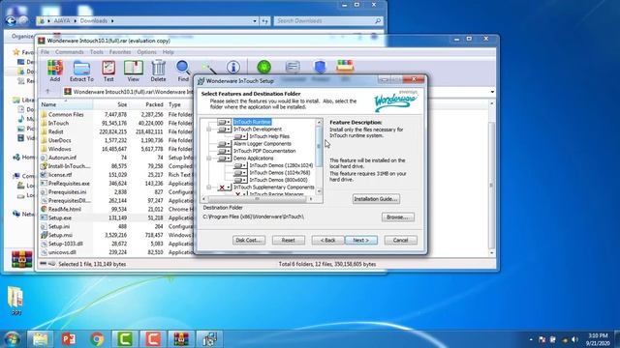This screenshot has width=620, height=348.
Task: Click the up one level arrow in WinRAR
Action: click(47, 92)
